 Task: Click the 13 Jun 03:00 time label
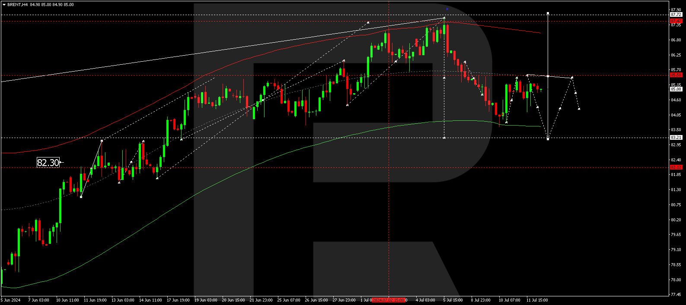pyautogui.click(x=123, y=300)
